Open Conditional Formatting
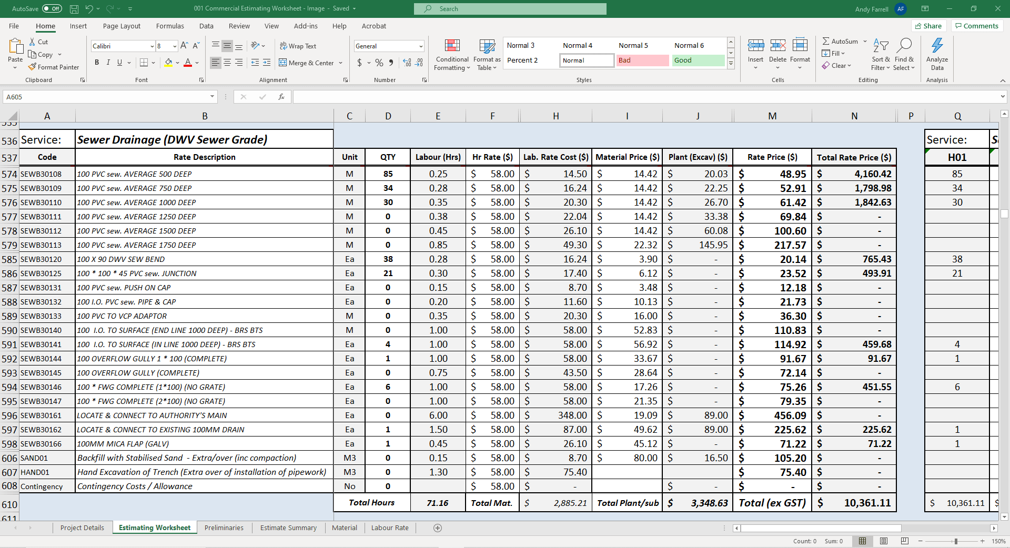Image resolution: width=1010 pixels, height=548 pixels. tap(452, 55)
